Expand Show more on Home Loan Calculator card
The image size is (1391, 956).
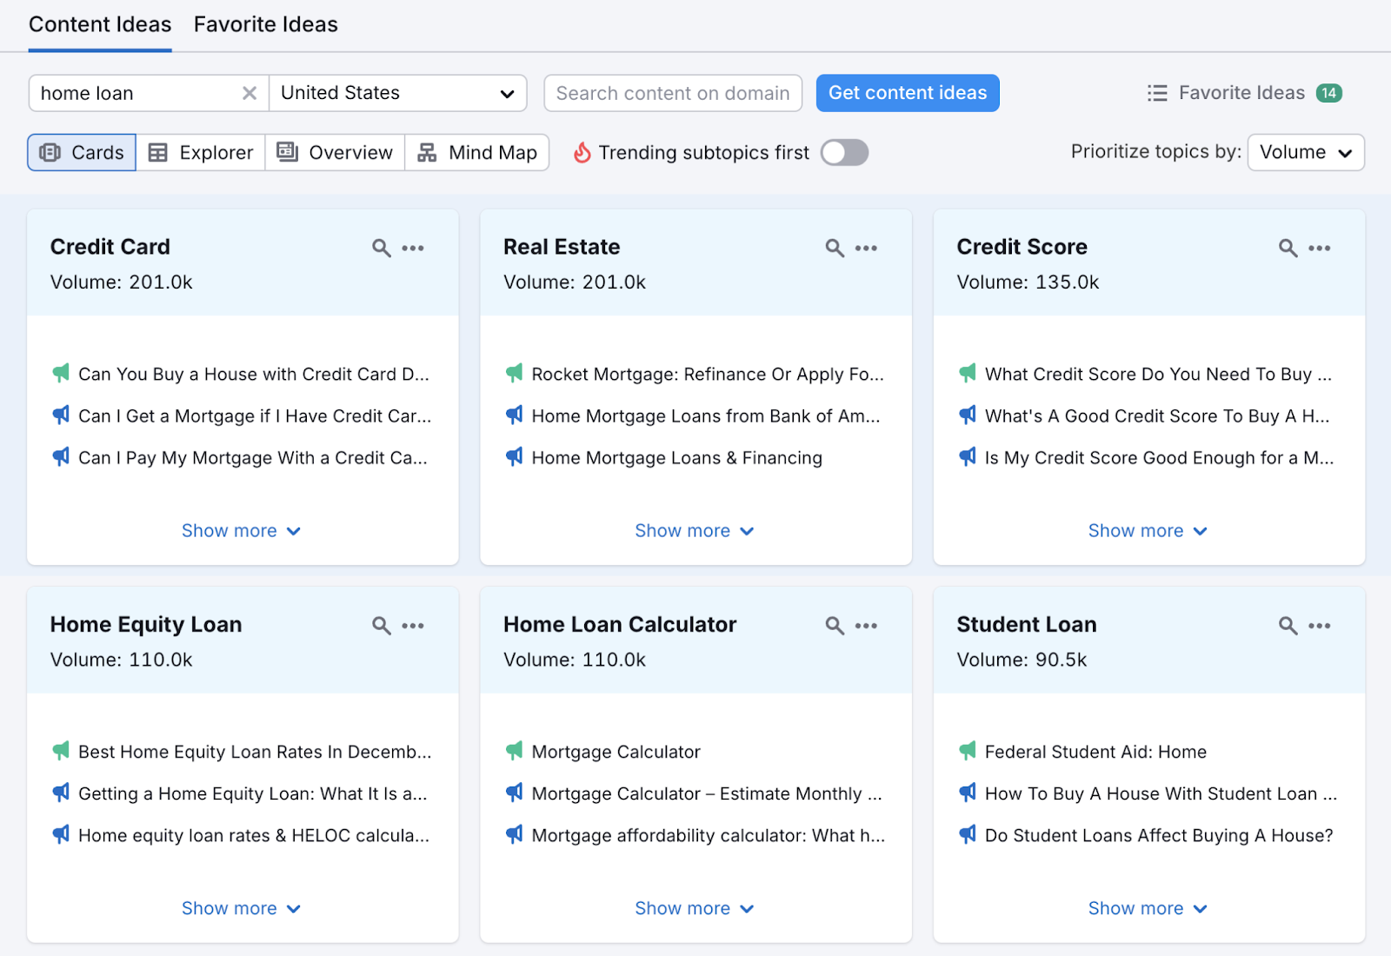point(695,908)
